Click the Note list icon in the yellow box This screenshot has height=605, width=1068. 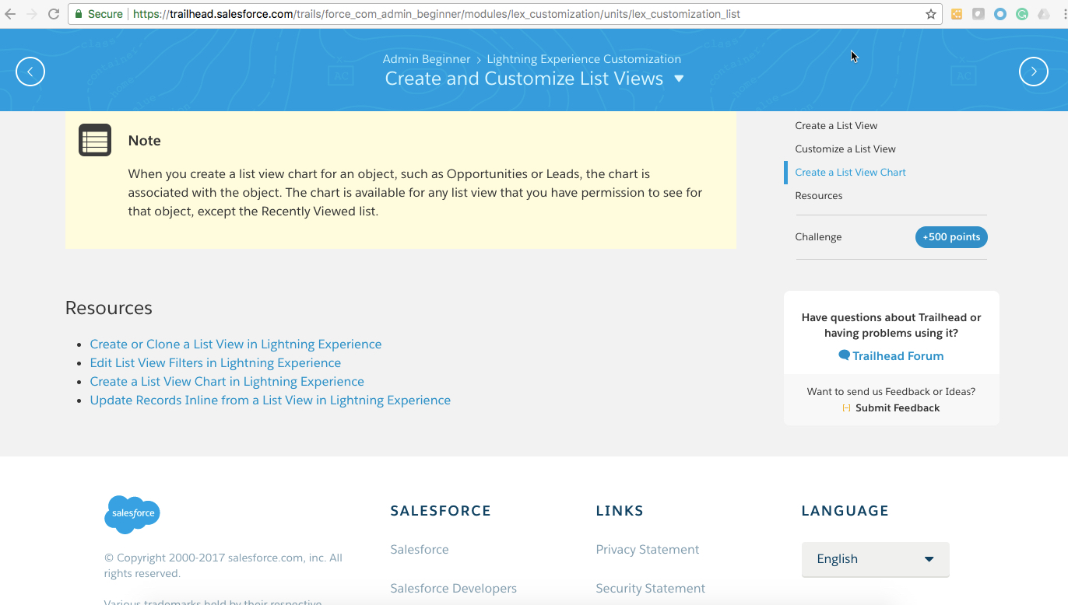[95, 140]
